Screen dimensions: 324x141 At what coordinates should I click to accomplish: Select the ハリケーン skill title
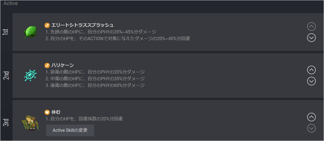click(x=62, y=65)
